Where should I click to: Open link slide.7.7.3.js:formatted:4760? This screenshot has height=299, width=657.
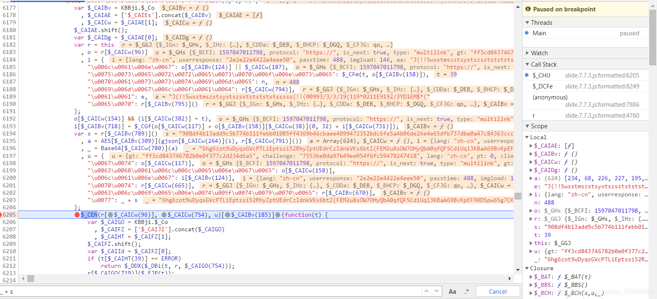[x=602, y=115]
